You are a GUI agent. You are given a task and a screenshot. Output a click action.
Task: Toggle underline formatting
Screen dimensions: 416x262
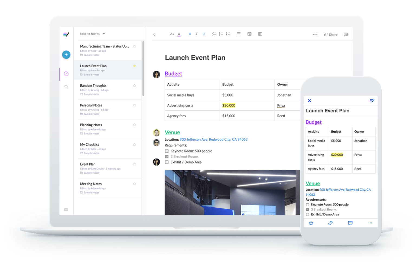[x=204, y=34]
